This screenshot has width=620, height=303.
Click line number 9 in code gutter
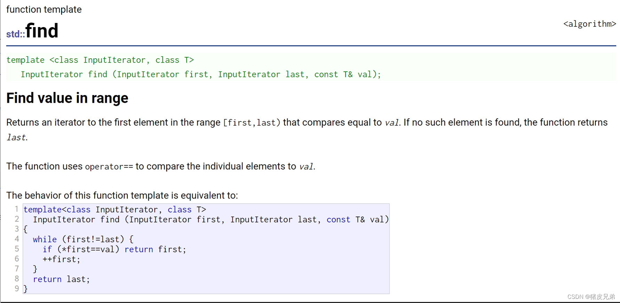click(17, 289)
